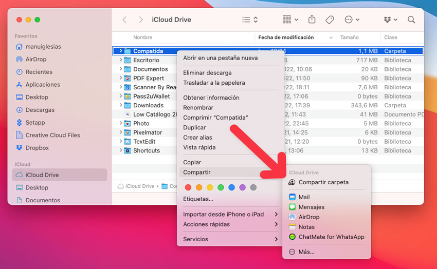
Task: Apply the blue color tag
Action: (x=231, y=187)
